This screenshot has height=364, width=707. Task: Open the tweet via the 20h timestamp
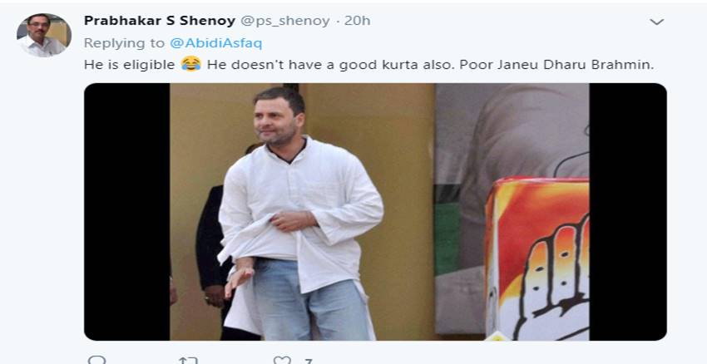tap(358, 21)
